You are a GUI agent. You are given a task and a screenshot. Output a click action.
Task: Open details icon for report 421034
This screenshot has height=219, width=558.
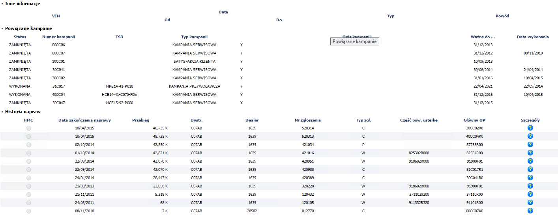click(530, 144)
